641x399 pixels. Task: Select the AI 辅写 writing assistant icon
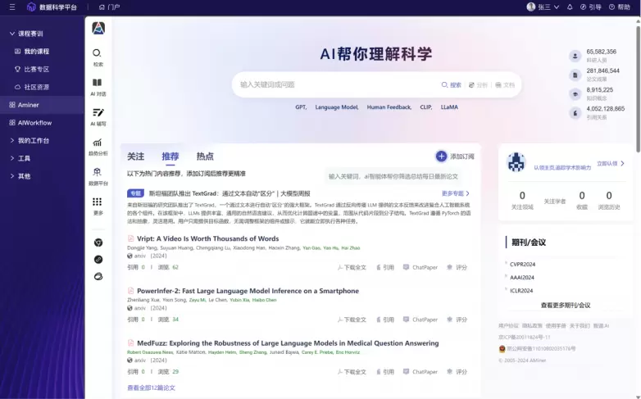pos(98,112)
